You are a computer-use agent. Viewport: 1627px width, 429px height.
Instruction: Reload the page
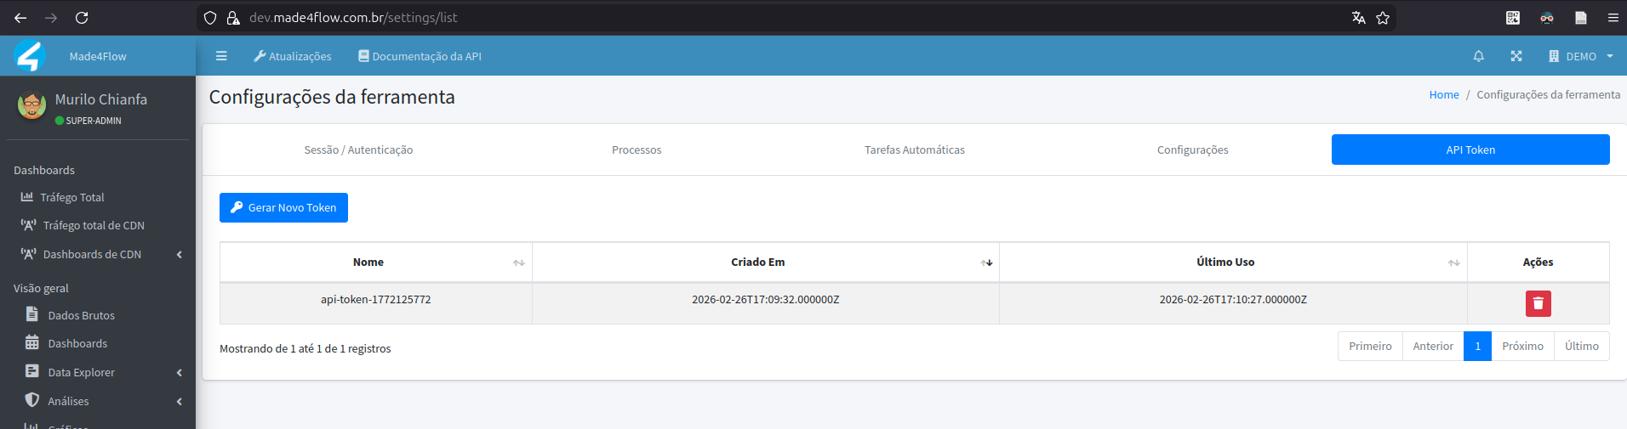click(82, 17)
